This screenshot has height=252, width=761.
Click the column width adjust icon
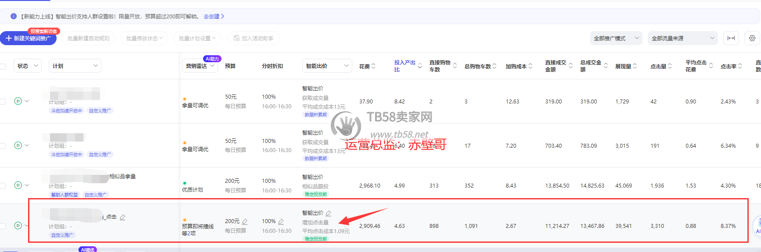point(731,38)
